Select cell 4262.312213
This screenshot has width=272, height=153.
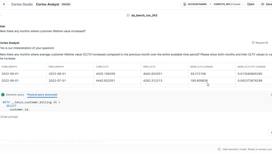click(x=153, y=81)
